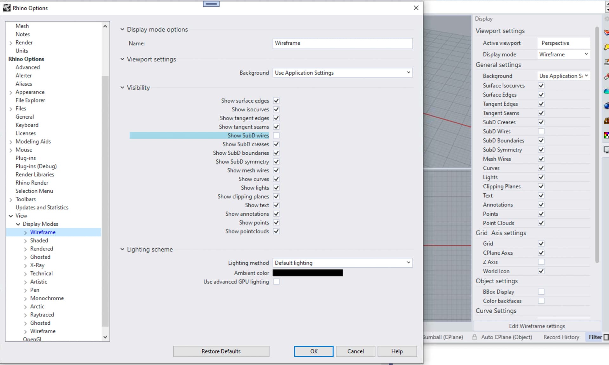The height and width of the screenshot is (365, 609).
Task: Click the multicolor palette icon on right edge
Action: point(606,135)
